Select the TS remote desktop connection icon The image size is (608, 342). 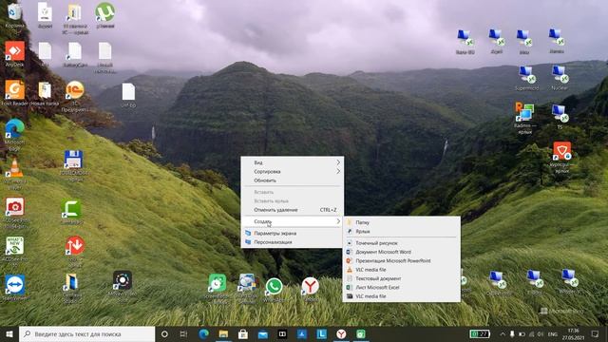560,113
